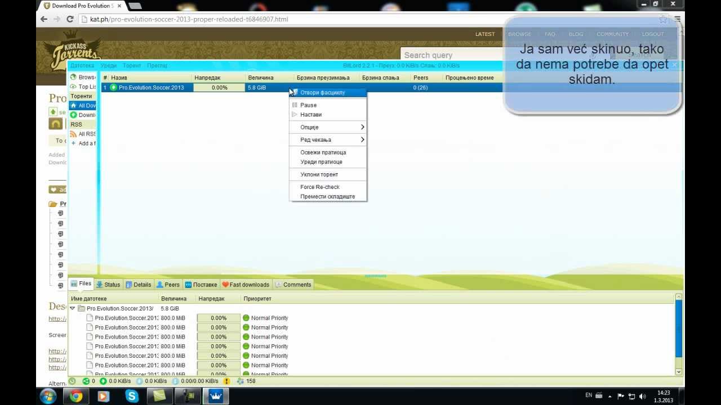721x405 pixels.
Task: Open the Торент menu
Action: click(132, 65)
